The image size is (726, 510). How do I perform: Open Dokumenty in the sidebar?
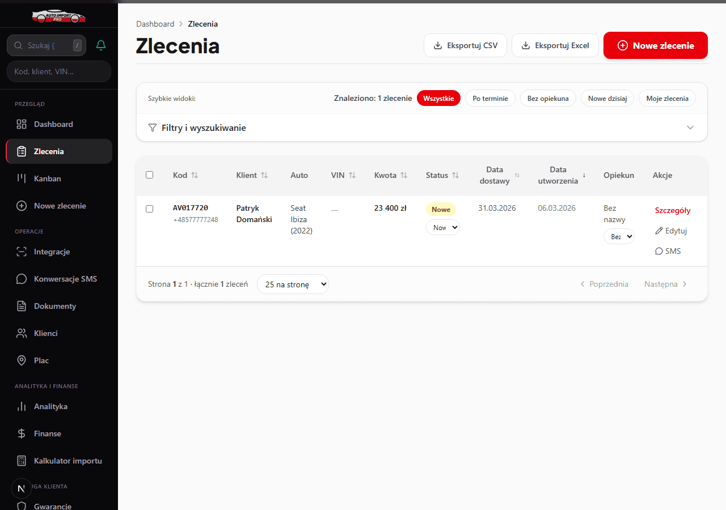[x=59, y=306]
